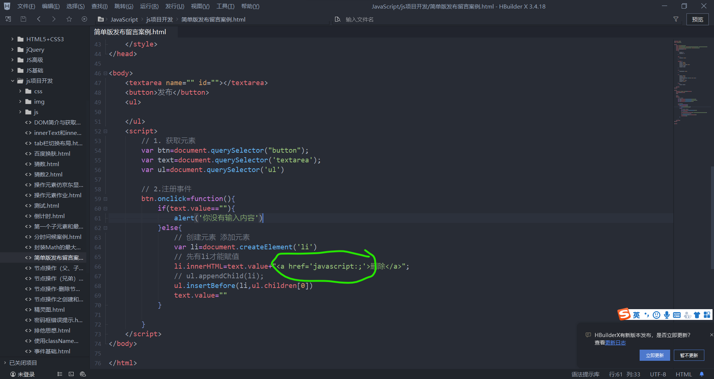
Task: Open the 运行(R) menu
Action: pyautogui.click(x=149, y=6)
